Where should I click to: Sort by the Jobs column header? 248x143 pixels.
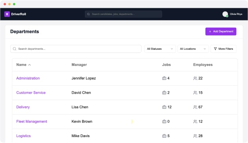[x=166, y=65]
